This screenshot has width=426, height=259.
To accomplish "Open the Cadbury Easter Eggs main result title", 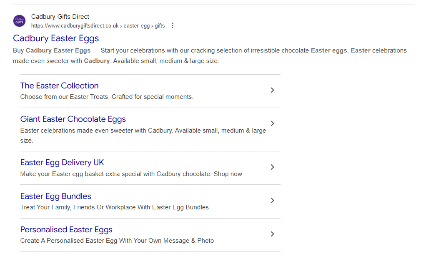I will click(x=56, y=38).
